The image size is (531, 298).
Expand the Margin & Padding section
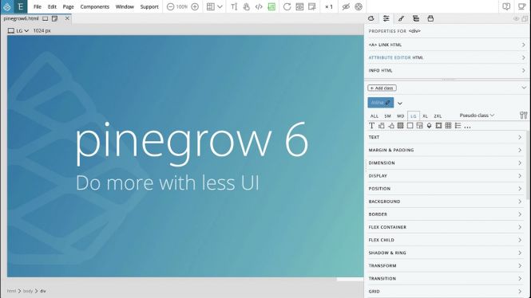446,150
